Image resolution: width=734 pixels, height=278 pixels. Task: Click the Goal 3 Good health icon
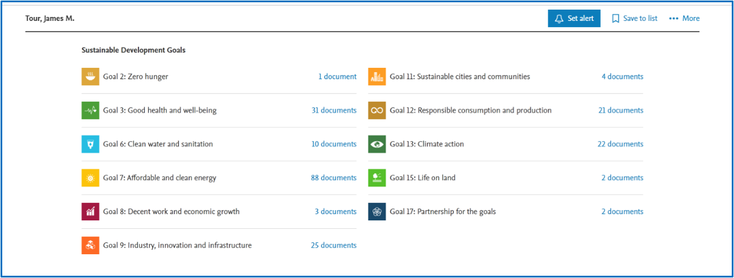[x=90, y=110]
